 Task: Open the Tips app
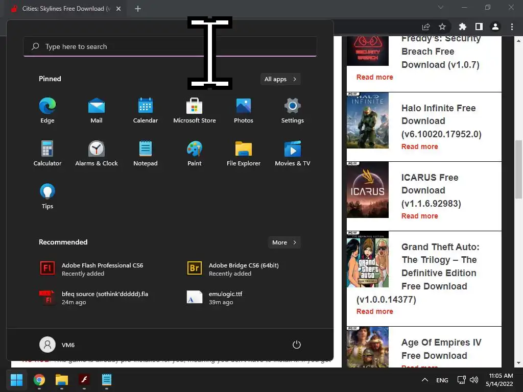click(47, 197)
